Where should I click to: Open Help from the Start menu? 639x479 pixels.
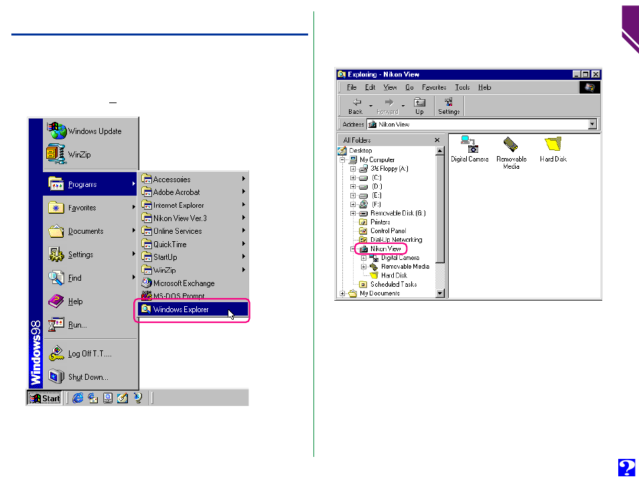(90, 301)
